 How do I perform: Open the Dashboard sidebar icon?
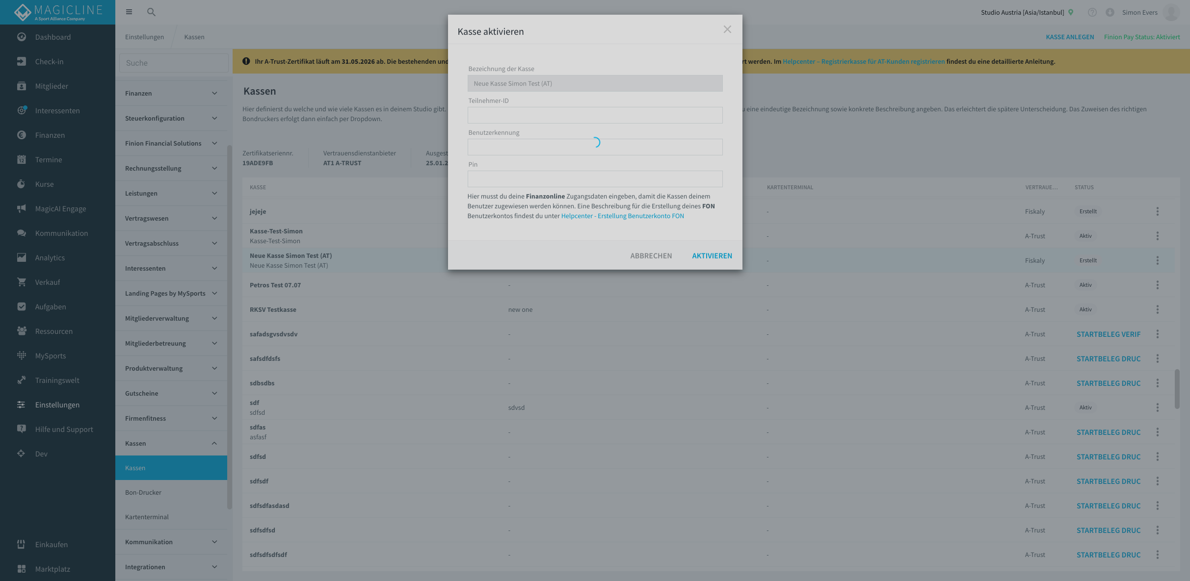[x=21, y=37]
